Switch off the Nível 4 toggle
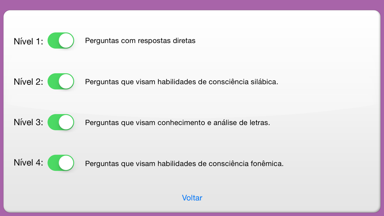 61,163
